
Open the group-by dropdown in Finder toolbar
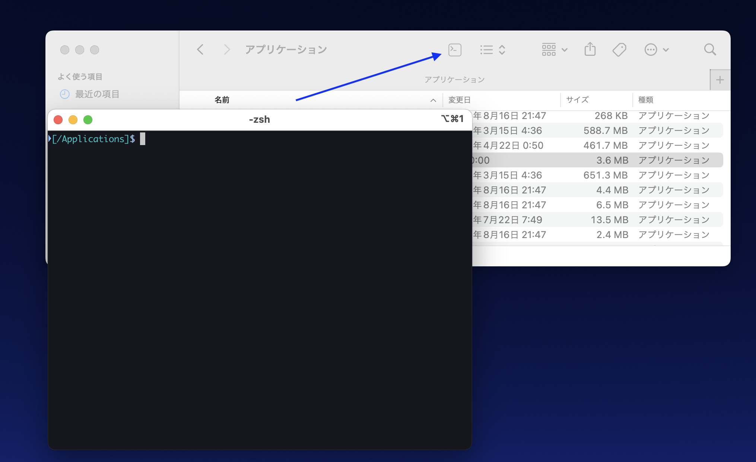(555, 49)
